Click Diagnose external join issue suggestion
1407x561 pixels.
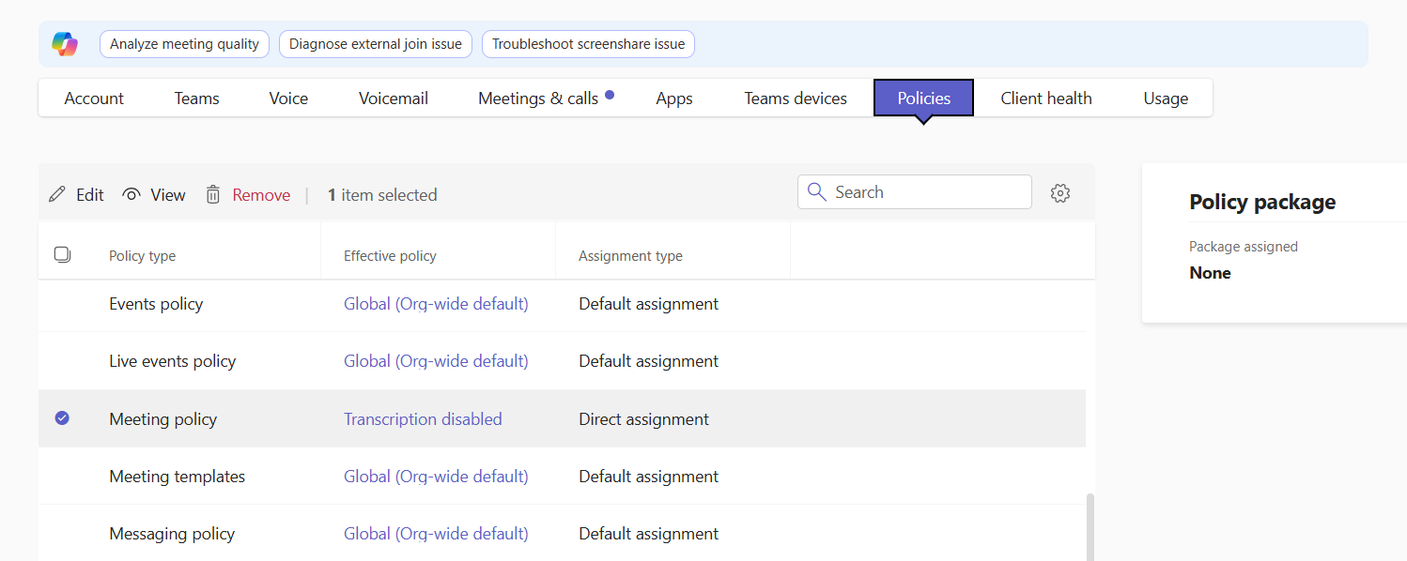376,44
